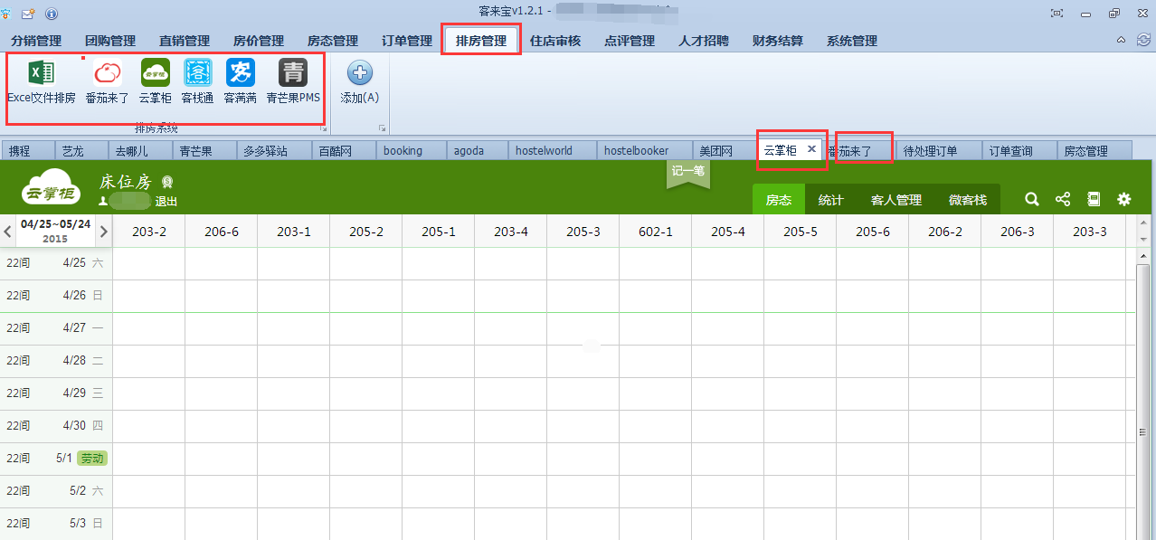
Task: Switch to the hostelworld channel tab
Action: pos(553,151)
